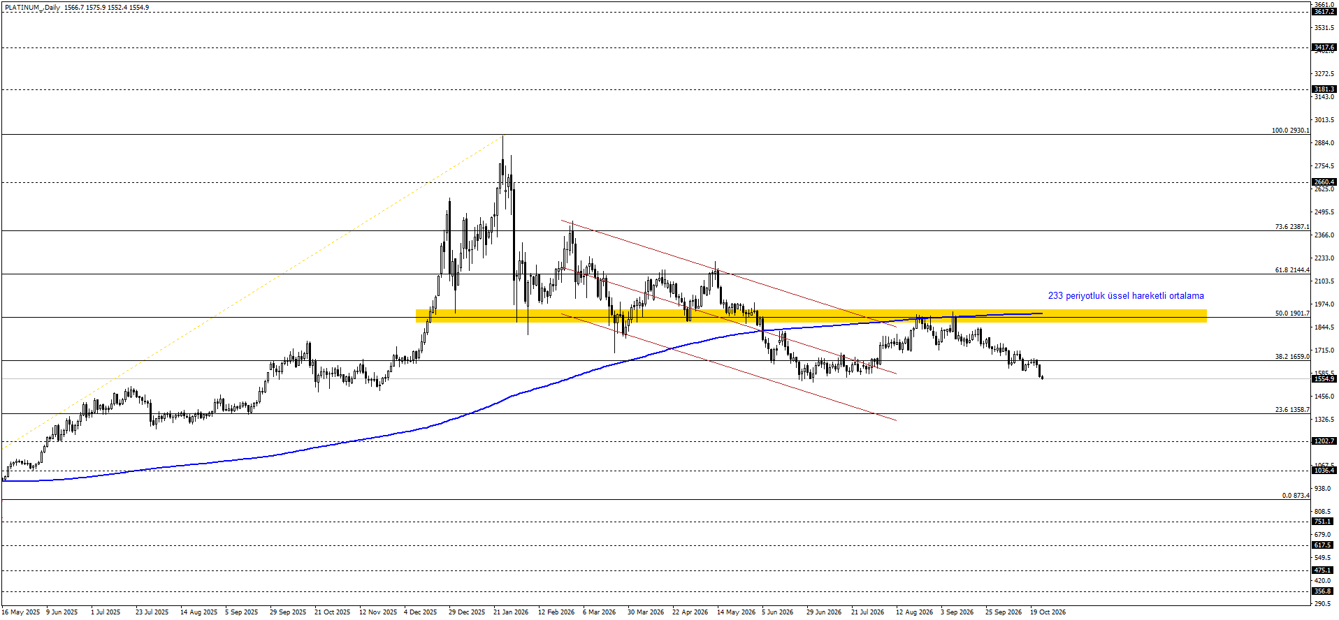Click the 1456.0 price scale value
This screenshot has height=620, width=1339.
1324,397
